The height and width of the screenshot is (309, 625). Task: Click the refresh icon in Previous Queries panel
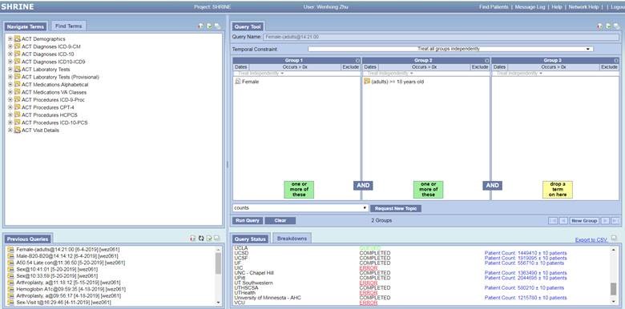click(201, 239)
